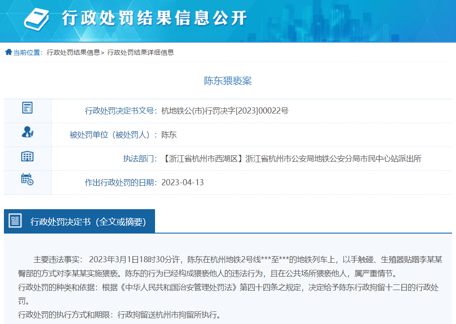
Task: Click the person icon beside 被处罚单位
Action: (27, 132)
